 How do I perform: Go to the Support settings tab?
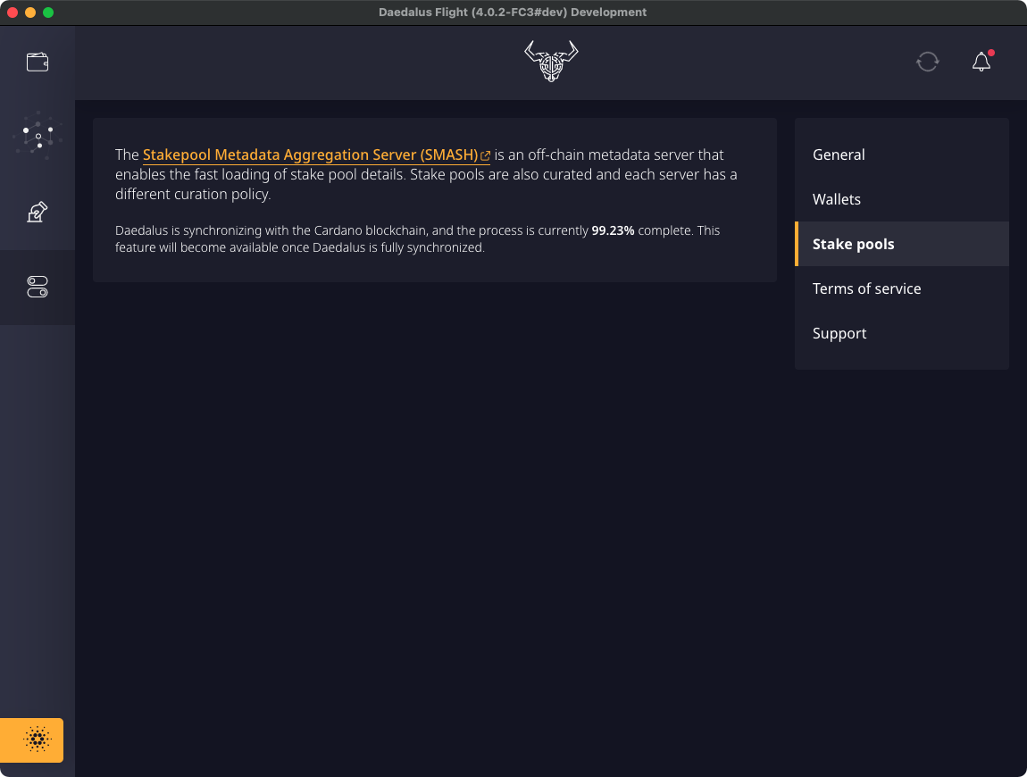click(x=902, y=333)
